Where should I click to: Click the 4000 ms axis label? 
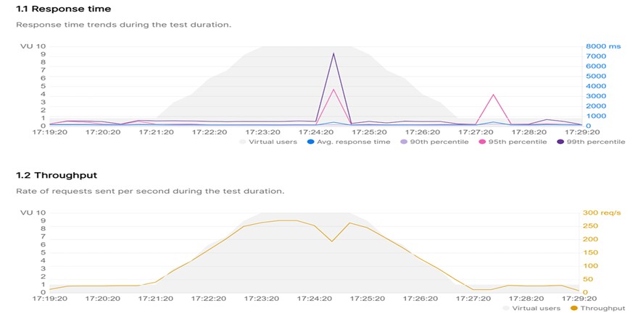point(596,86)
